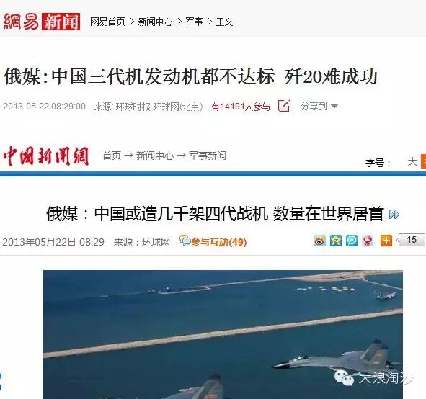
Task: Open 新闻中心 breadcrumb in NetEase header
Action: 155,22
